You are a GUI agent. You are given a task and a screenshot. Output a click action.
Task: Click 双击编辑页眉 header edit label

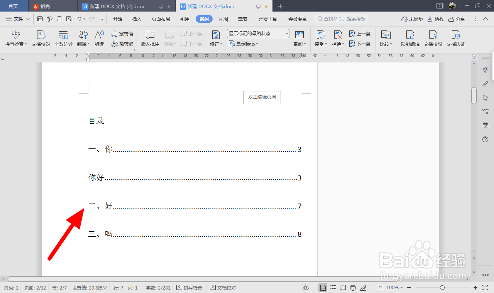tap(262, 97)
